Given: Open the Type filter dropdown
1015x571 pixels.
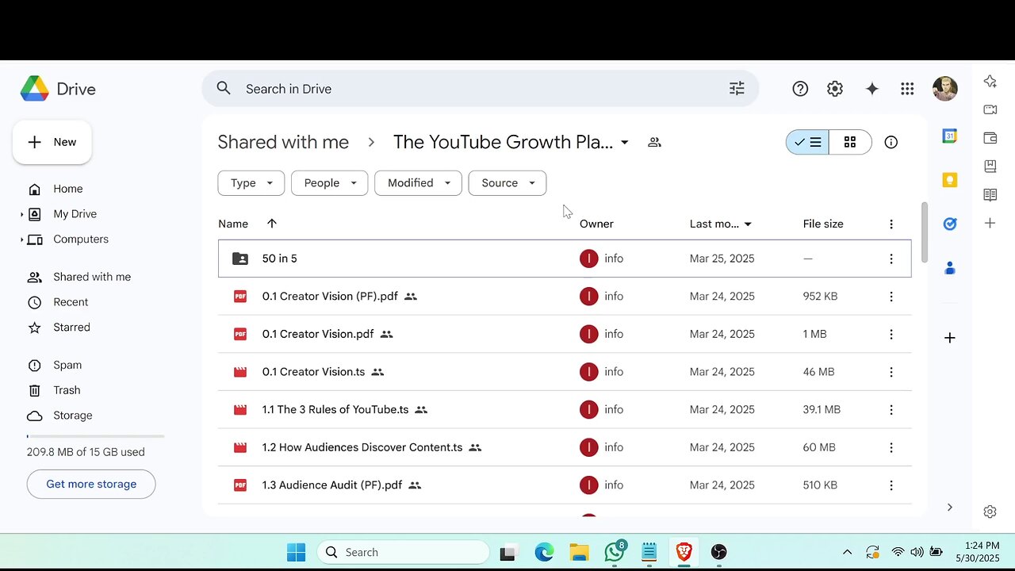Looking at the screenshot, I should [x=251, y=183].
